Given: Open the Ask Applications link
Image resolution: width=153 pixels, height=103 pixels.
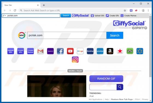Looking at the screenshot, I should (96, 99).
